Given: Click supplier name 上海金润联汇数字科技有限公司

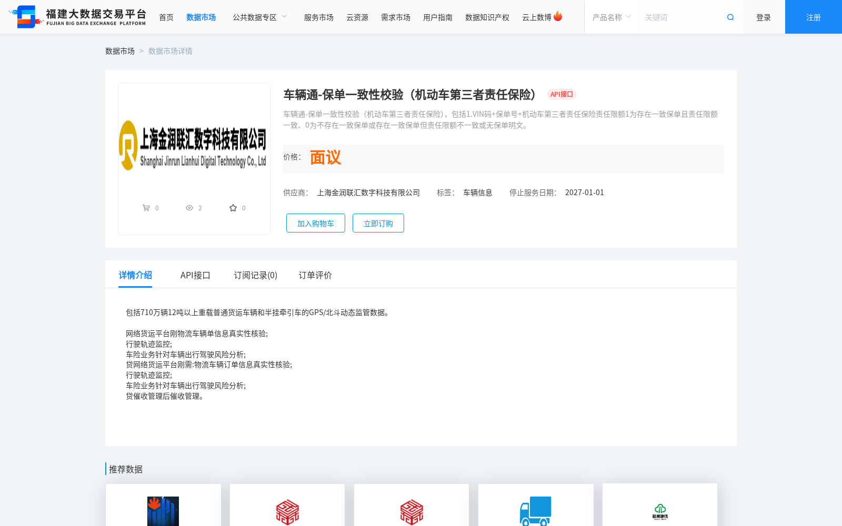Looking at the screenshot, I should (368, 193).
